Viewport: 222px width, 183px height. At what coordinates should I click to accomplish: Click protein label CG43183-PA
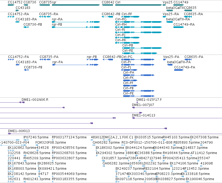pos(26,62)
